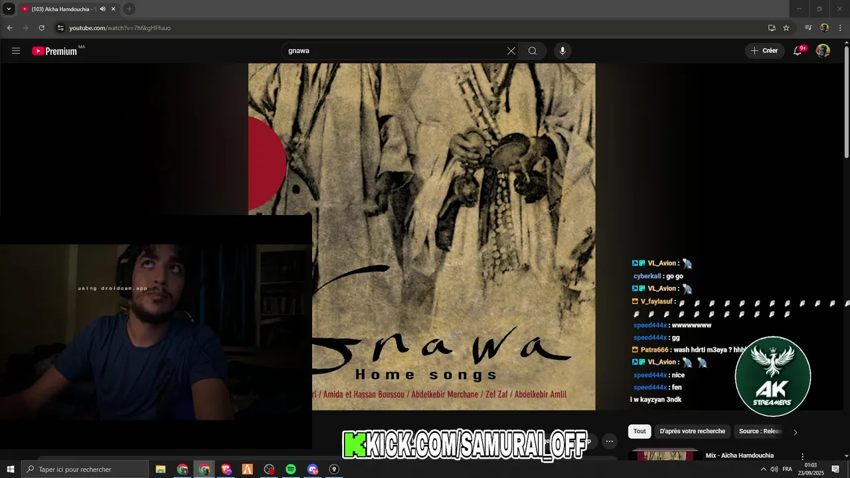Open Mix Aïcha Hamdouchia thumbnail

point(665,455)
